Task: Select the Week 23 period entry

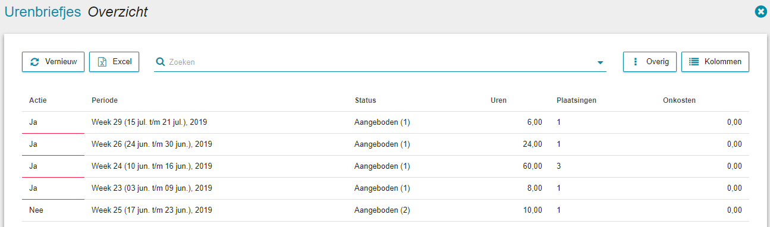Action: [x=152, y=188]
